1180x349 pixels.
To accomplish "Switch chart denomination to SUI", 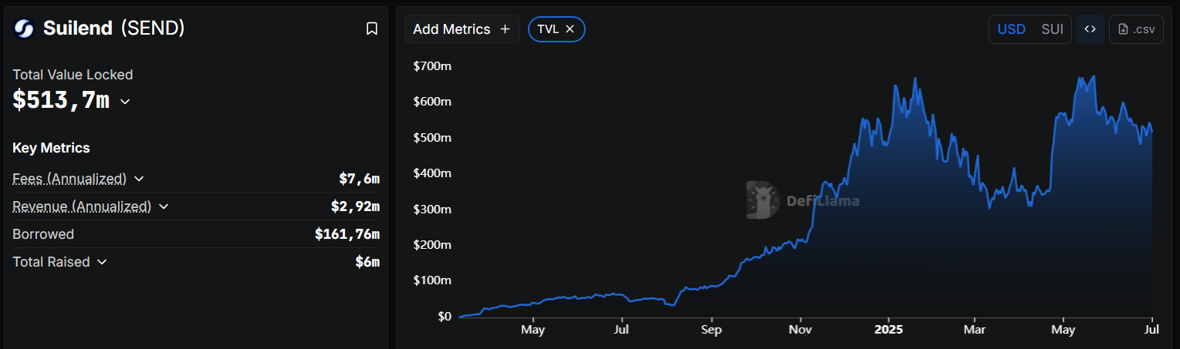I will click(1052, 29).
